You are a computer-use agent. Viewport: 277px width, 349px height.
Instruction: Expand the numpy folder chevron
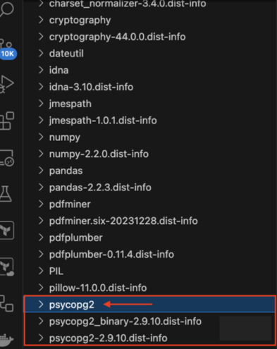tap(41, 137)
